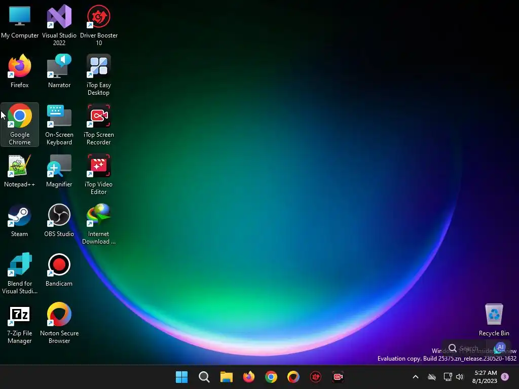Open Internet Download Manager shortcut

(x=99, y=223)
